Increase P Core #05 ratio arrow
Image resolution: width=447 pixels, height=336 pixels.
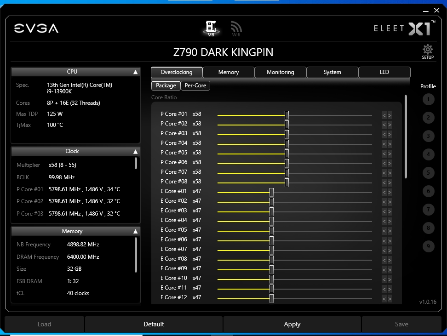[390, 154]
